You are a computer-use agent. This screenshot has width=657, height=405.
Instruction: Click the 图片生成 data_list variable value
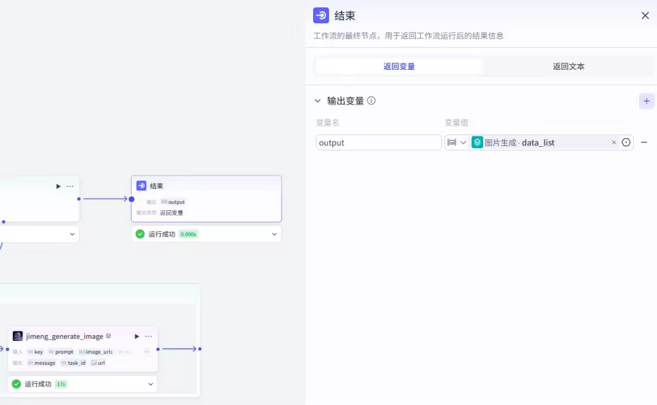tap(538, 142)
